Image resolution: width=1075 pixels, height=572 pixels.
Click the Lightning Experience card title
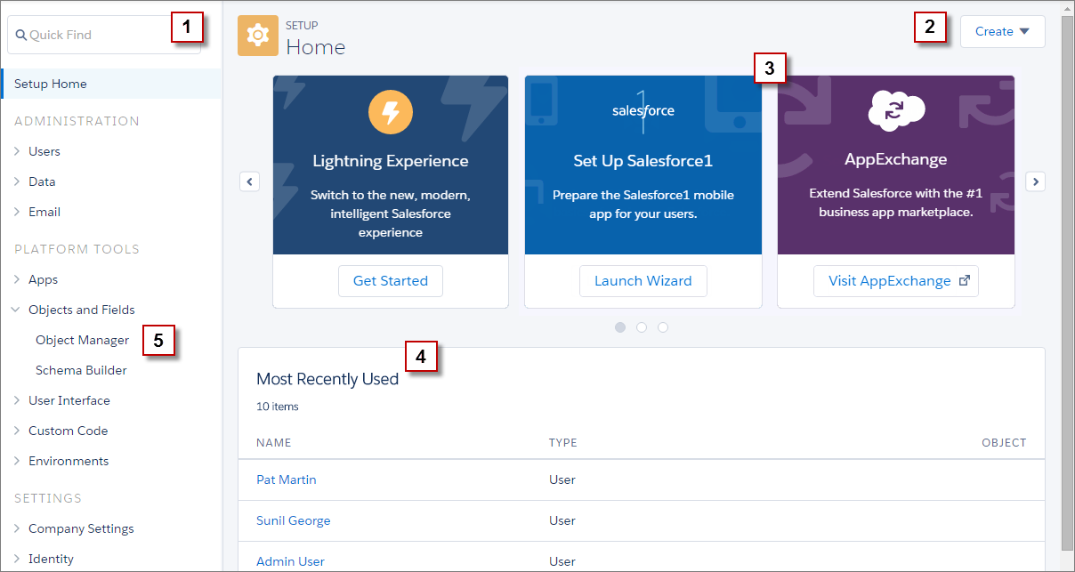[391, 161]
